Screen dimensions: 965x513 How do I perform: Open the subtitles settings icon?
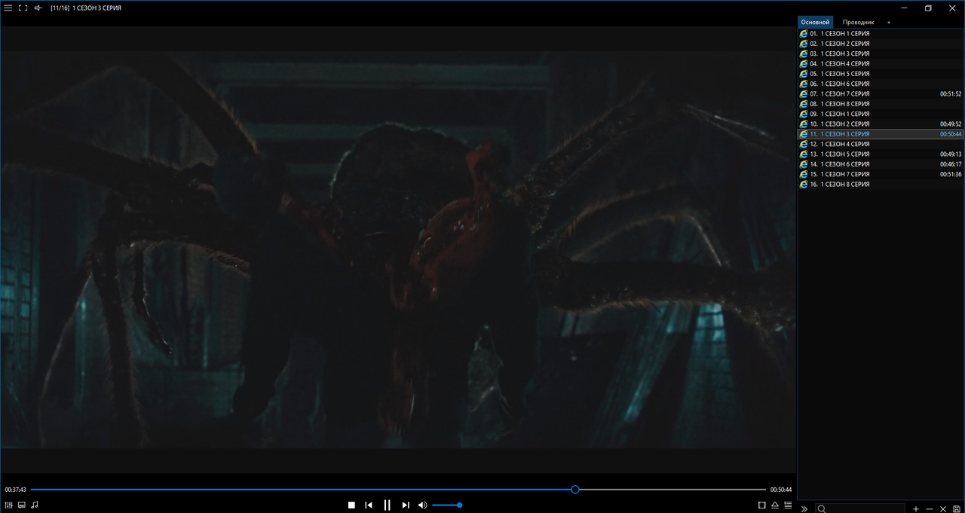[x=22, y=505]
